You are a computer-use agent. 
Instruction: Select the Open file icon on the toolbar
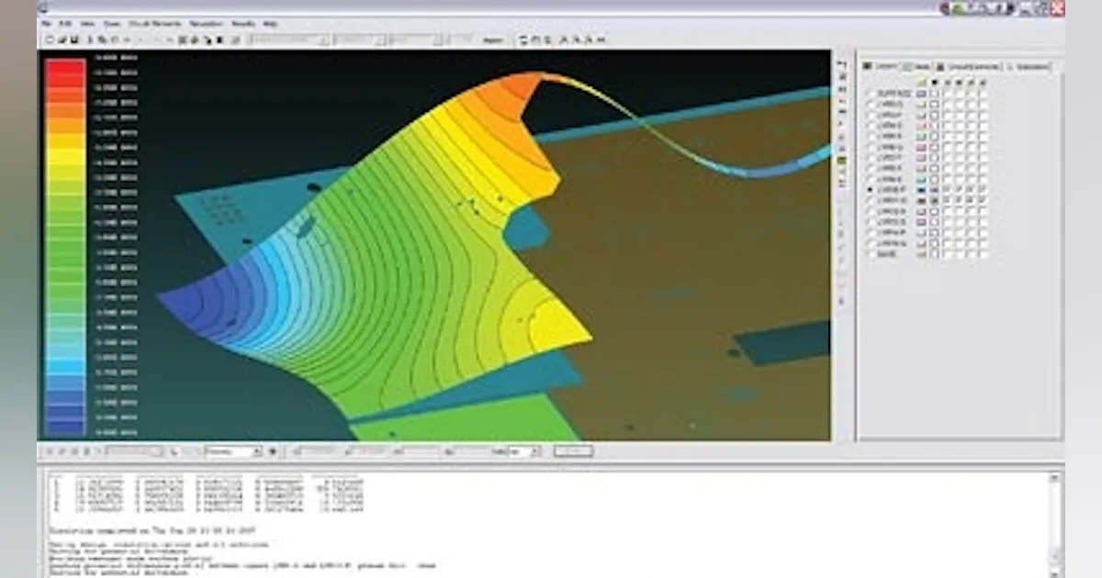pos(62,39)
